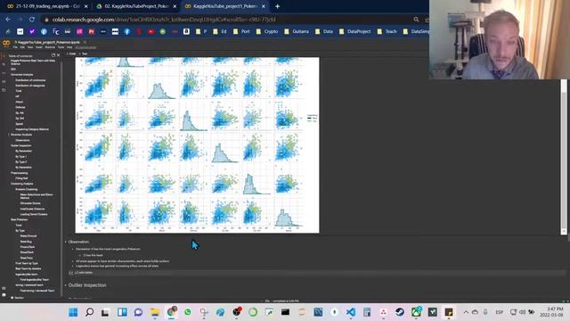Collapse Bivariate Analysis in contents
570x321 pixels.
[x=9, y=135]
